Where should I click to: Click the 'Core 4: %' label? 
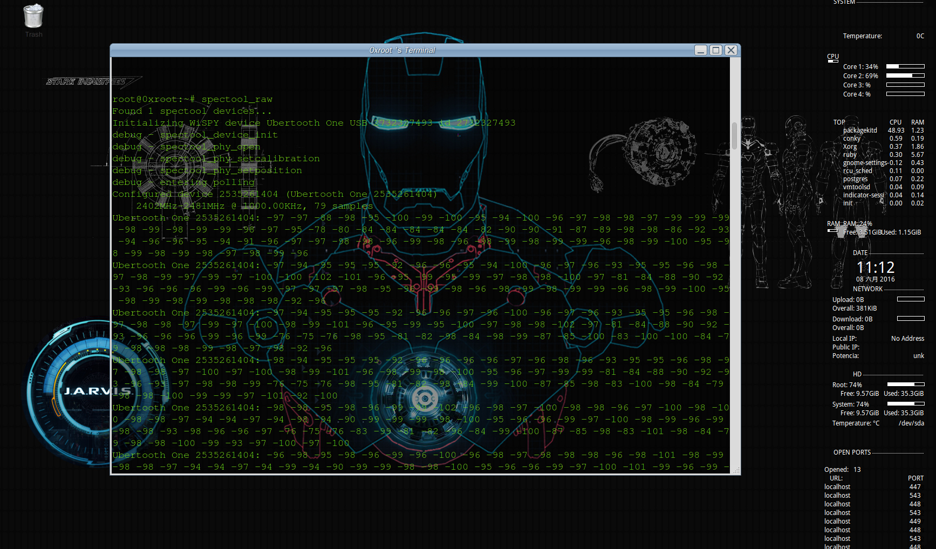coord(857,94)
